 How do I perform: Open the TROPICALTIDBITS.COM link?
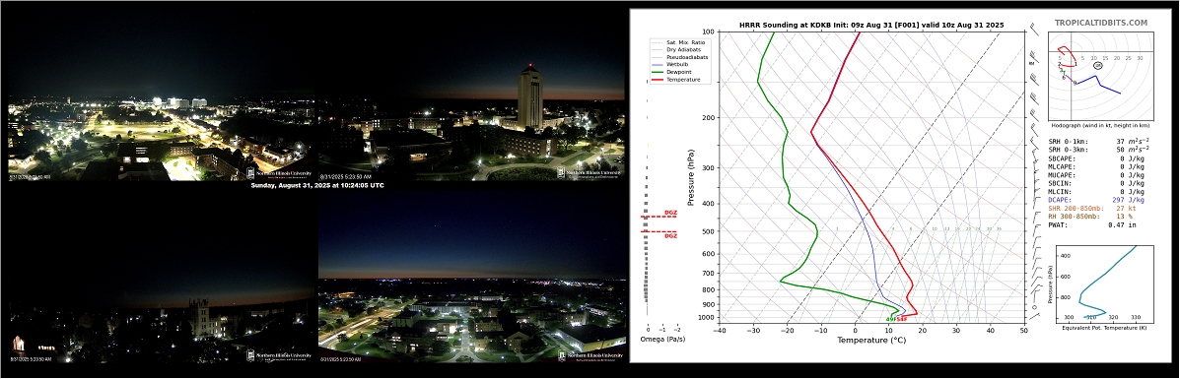(1101, 24)
